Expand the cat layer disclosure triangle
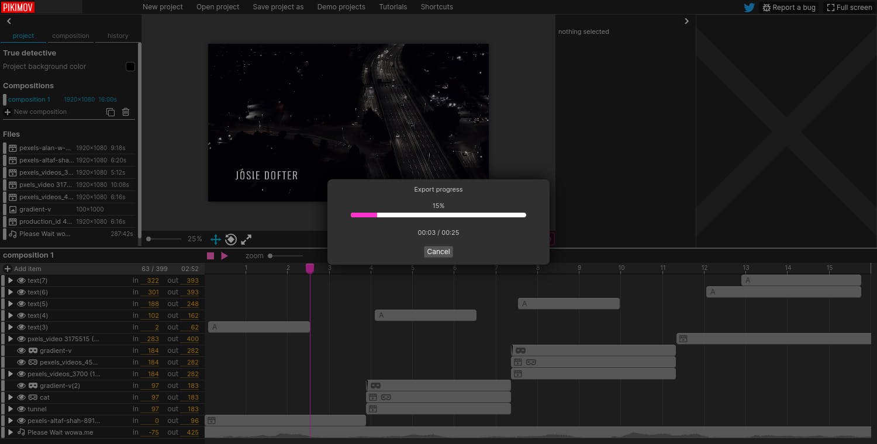877x444 pixels. coord(11,397)
